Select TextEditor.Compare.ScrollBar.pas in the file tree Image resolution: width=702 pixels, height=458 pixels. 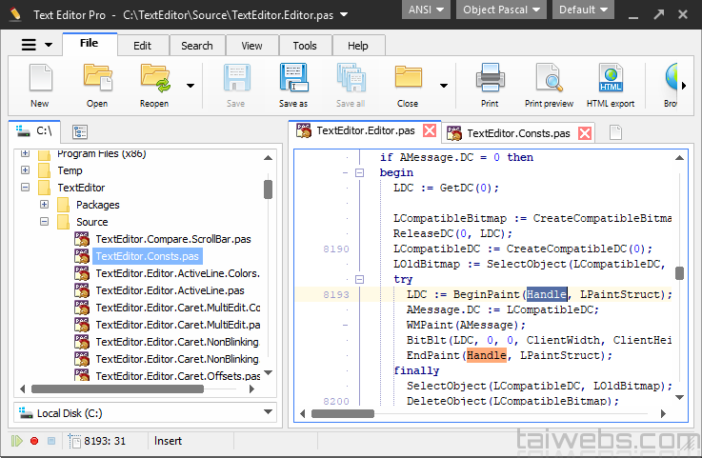[172, 239]
